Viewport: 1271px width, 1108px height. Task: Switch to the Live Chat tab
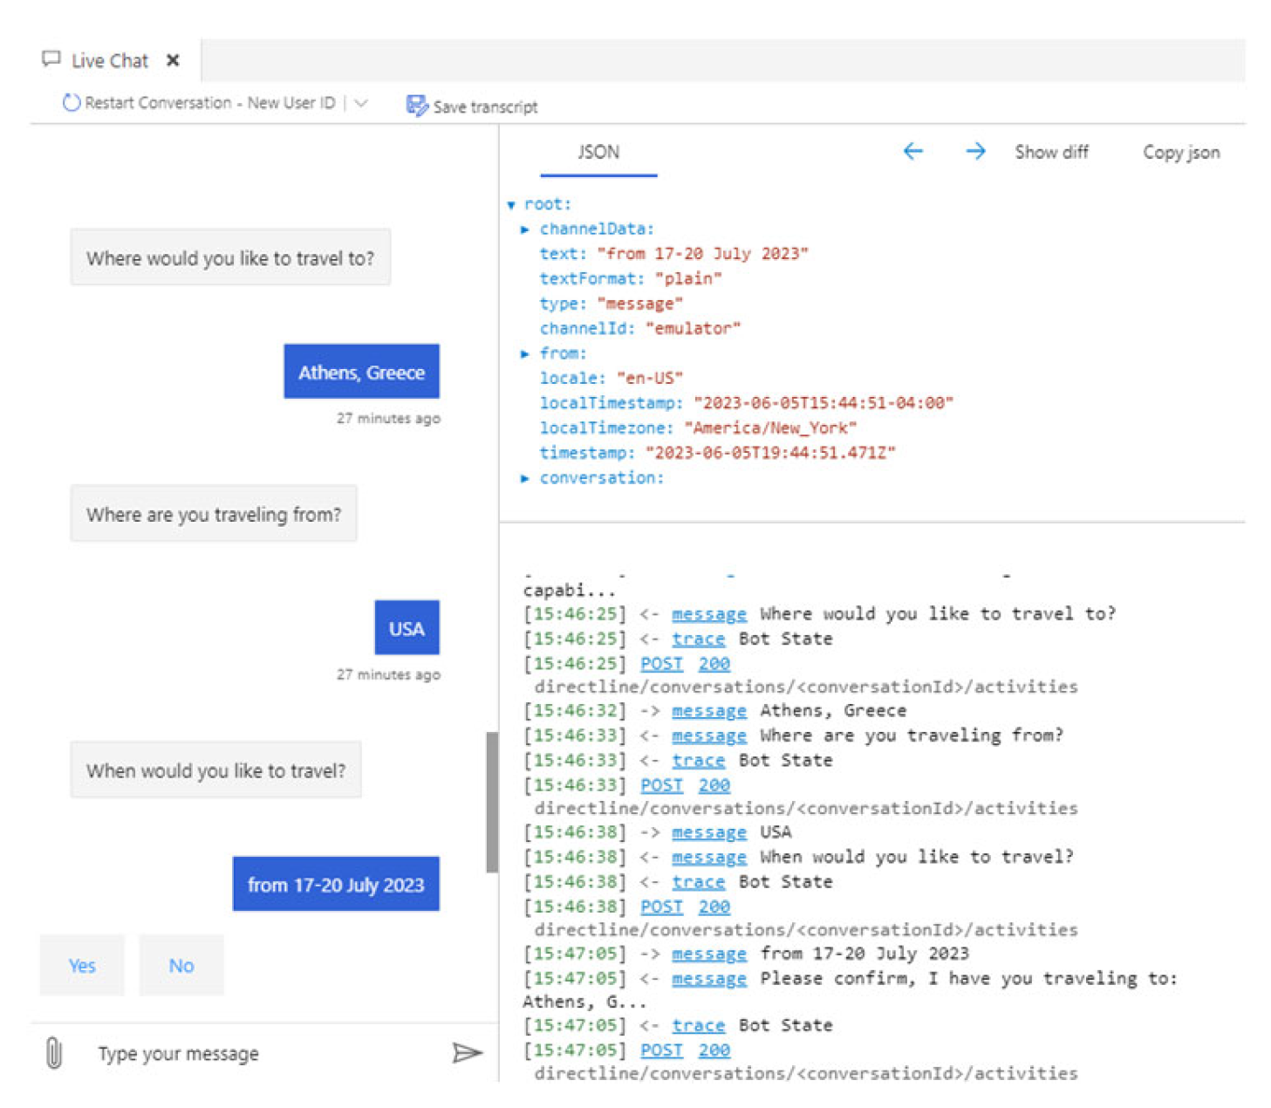[x=109, y=61]
